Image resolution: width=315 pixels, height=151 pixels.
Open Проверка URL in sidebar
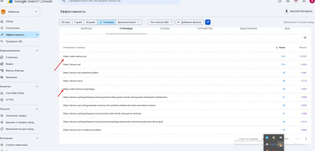click(x=14, y=41)
